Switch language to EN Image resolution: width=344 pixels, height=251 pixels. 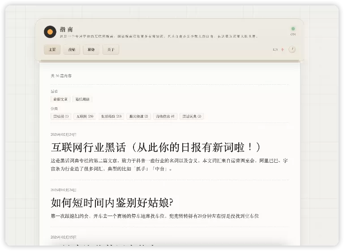coord(275,50)
